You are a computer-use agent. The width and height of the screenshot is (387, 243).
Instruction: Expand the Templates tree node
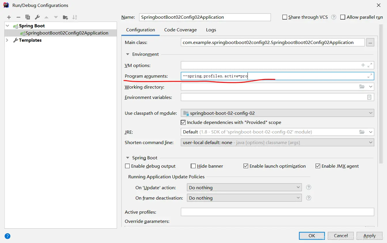click(7, 40)
